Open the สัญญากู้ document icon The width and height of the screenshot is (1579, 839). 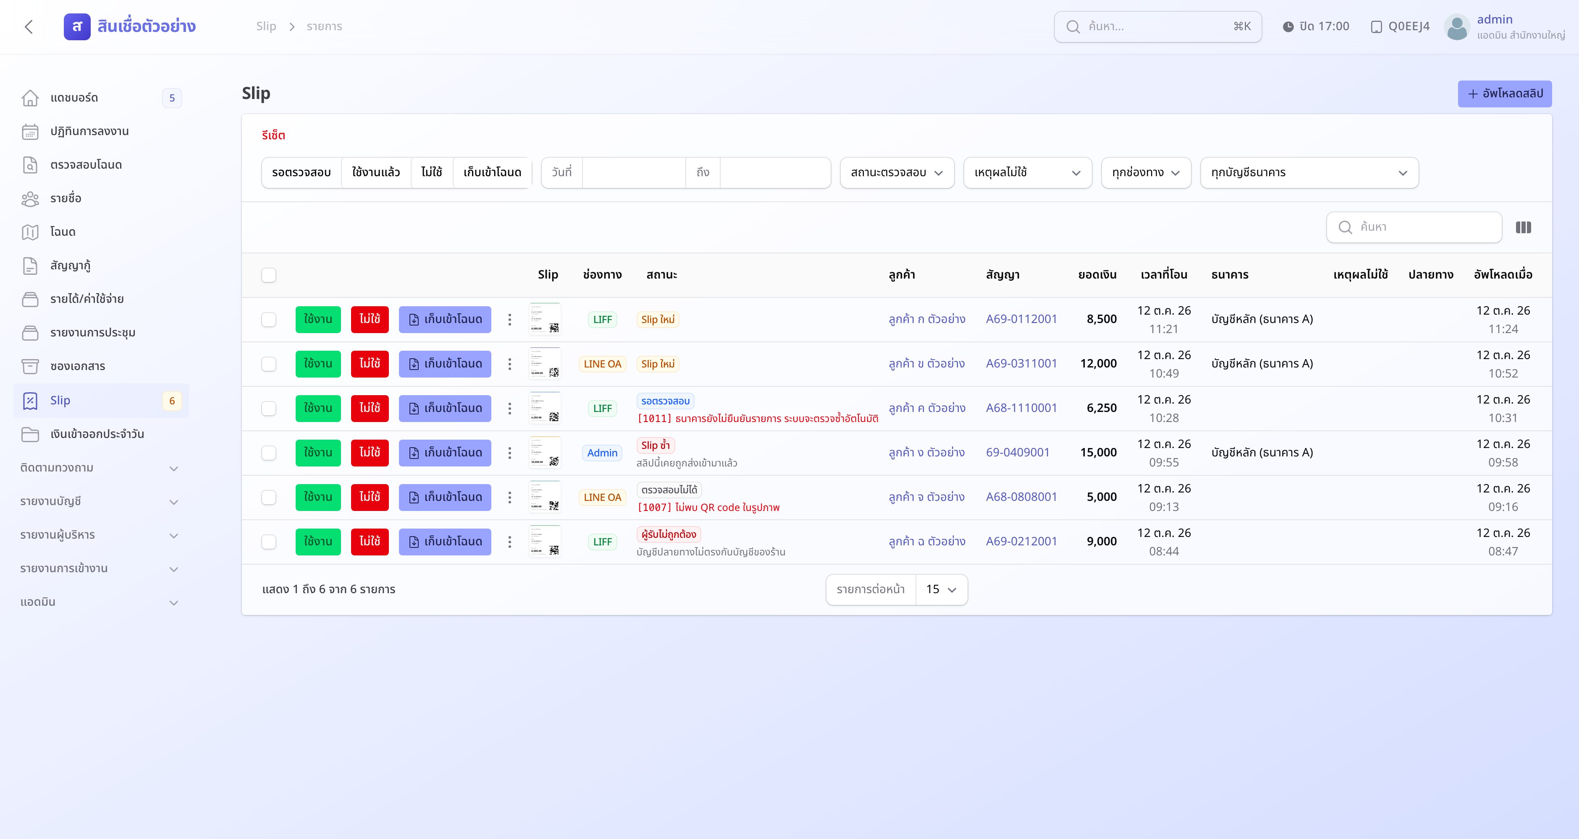point(30,266)
